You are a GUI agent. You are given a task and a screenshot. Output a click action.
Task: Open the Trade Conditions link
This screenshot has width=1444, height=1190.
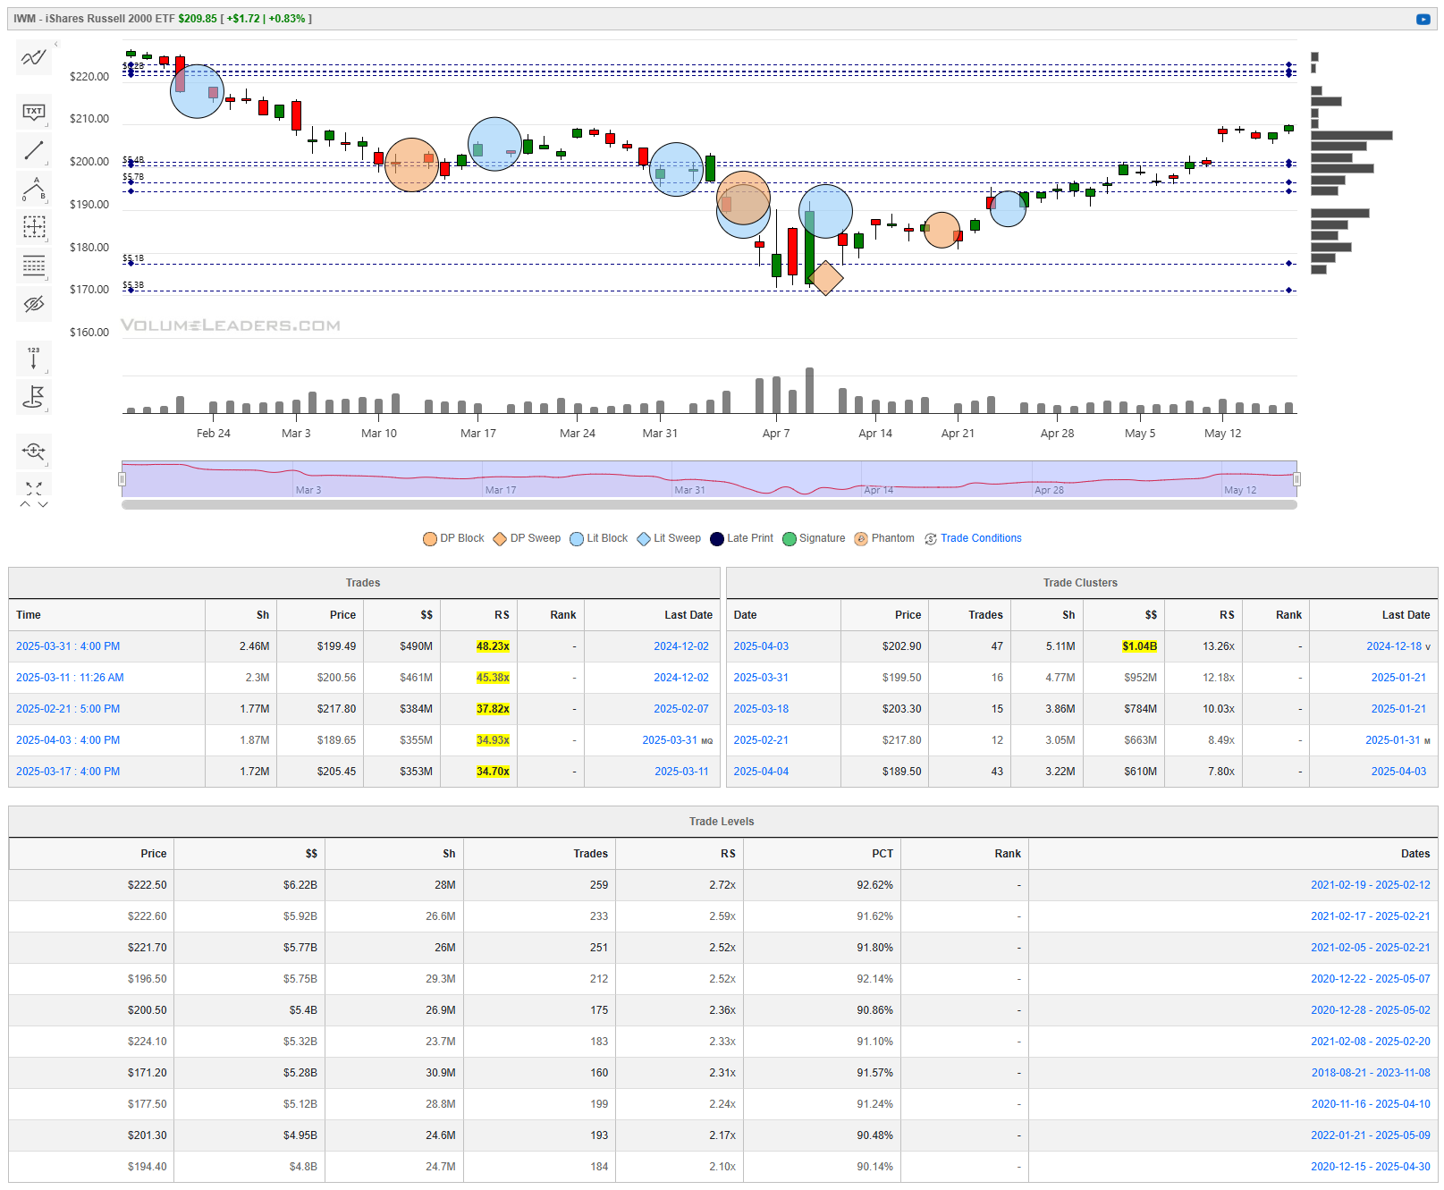point(981,538)
